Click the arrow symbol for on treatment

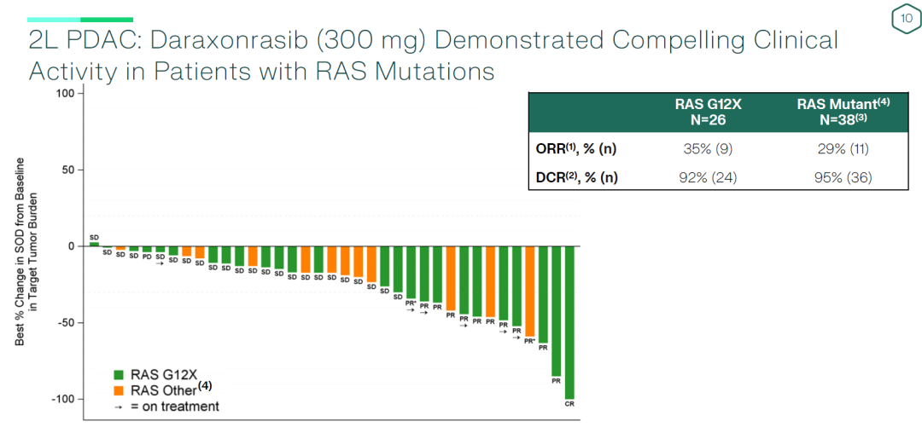click(119, 407)
